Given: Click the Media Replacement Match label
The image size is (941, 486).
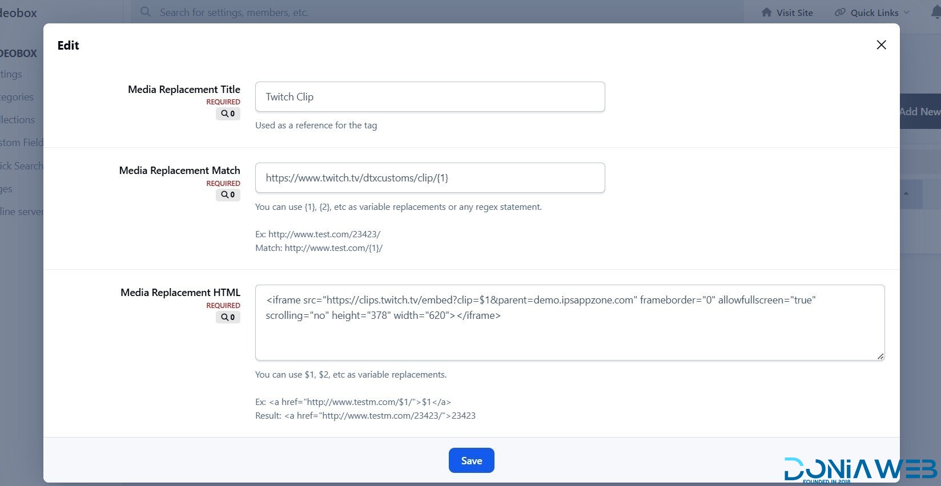Looking at the screenshot, I should [x=180, y=171].
